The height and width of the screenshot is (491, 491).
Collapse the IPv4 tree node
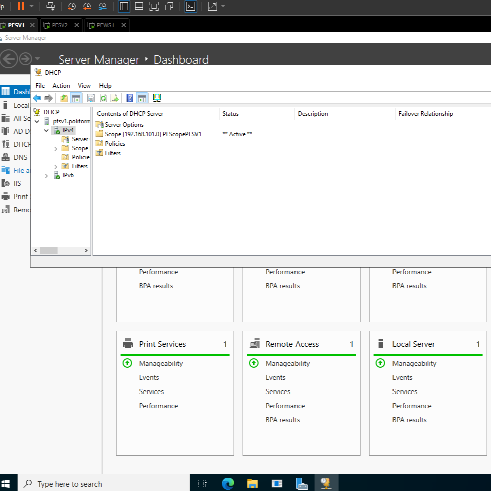47,131
